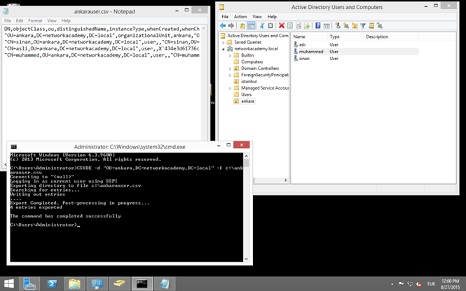Sort by Name column header
This screenshot has height=291, width=466.
tap(309, 37)
